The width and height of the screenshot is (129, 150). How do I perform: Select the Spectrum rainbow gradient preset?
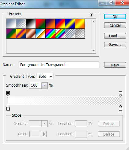[x=50, y=34]
